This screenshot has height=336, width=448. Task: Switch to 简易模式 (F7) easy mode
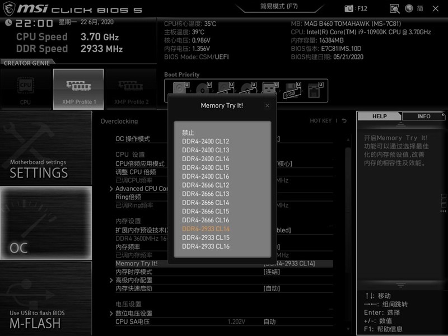[x=279, y=6]
